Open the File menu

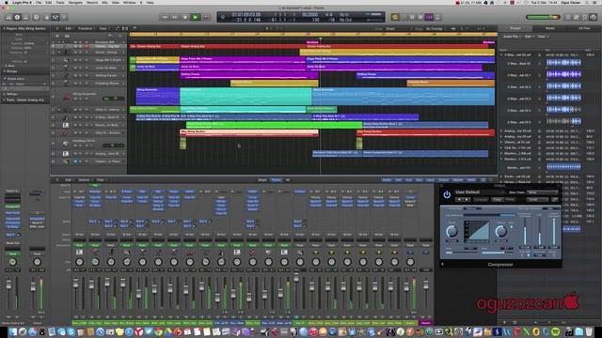point(39,2)
